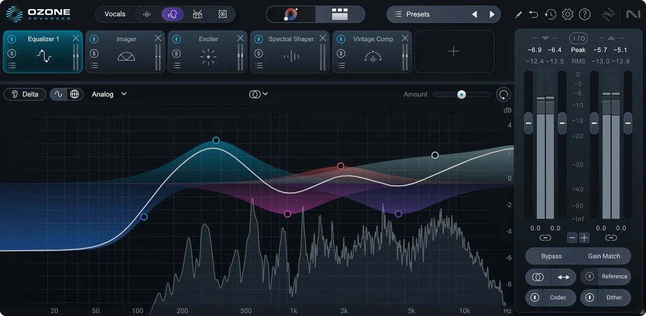Open the Analog EQ mode dropdown

(109, 94)
